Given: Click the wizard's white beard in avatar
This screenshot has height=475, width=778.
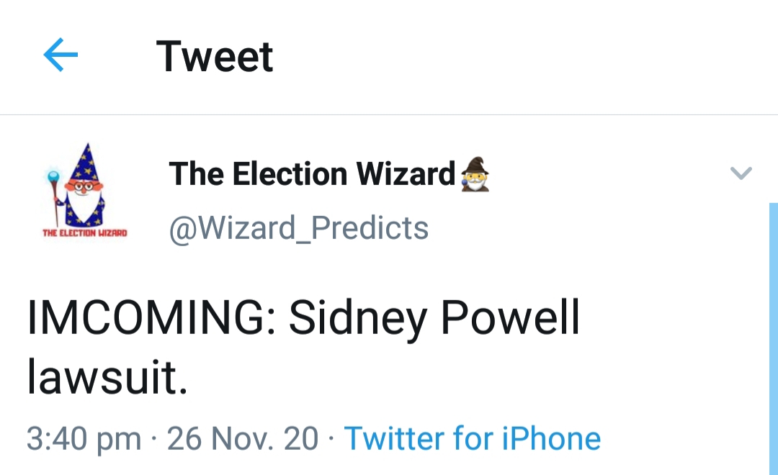Looking at the screenshot, I should pos(83,208).
